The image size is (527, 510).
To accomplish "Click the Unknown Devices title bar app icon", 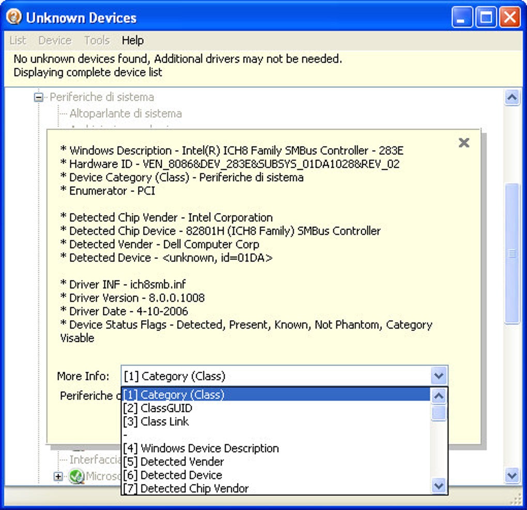I will click(14, 17).
